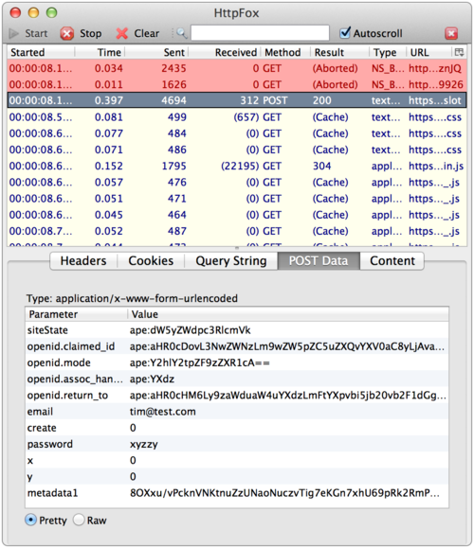Screen dimensions: 474x548
Task: Click the openid.return_to parameter row
Action: (x=237, y=396)
